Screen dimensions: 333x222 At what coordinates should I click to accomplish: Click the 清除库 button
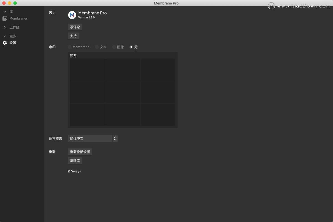tap(75, 161)
